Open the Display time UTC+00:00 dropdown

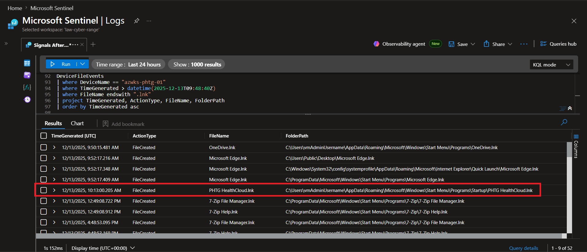point(103,248)
